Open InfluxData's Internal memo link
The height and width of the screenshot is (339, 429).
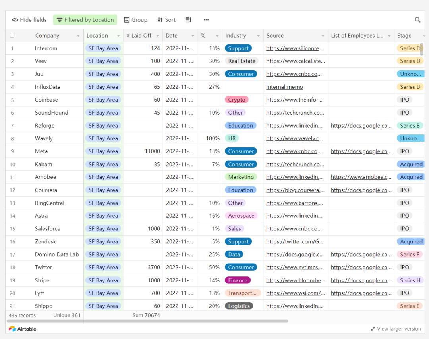[x=284, y=87]
